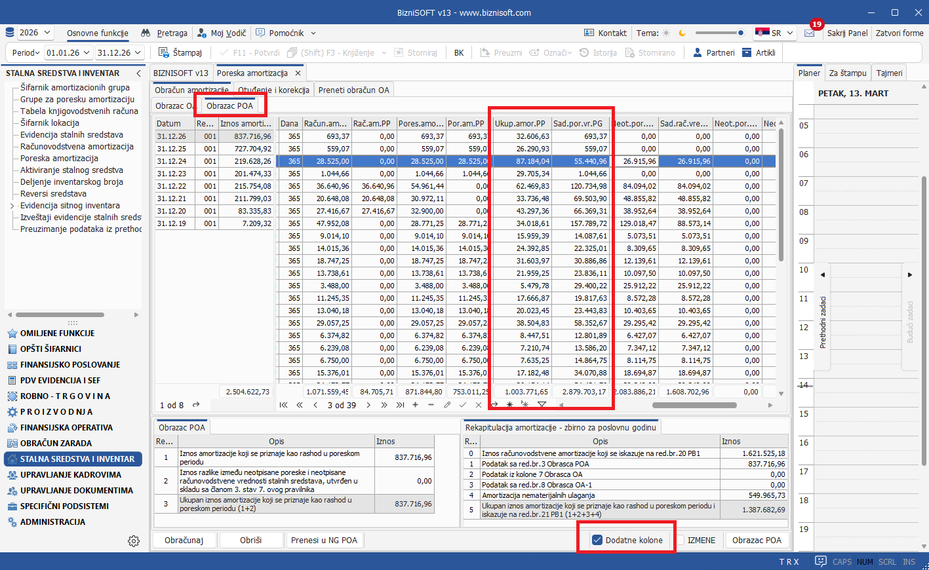Click the Štampaj print icon

coord(164,52)
